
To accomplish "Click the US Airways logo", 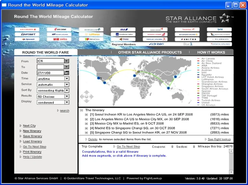I will coord(219,39).
